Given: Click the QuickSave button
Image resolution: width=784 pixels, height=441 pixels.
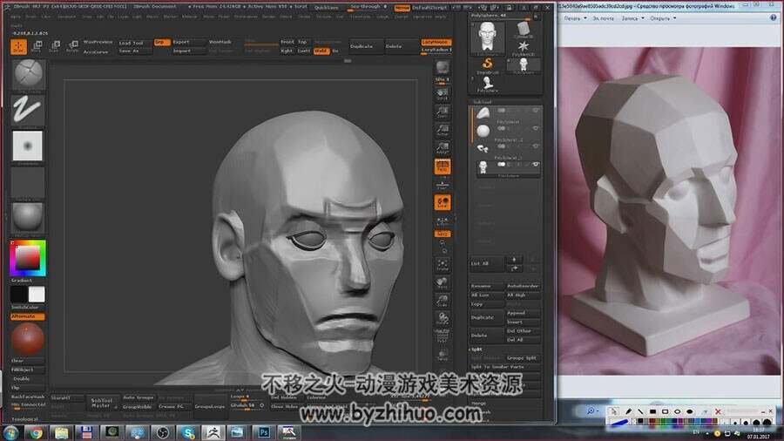Looking at the screenshot, I should click(326, 8).
